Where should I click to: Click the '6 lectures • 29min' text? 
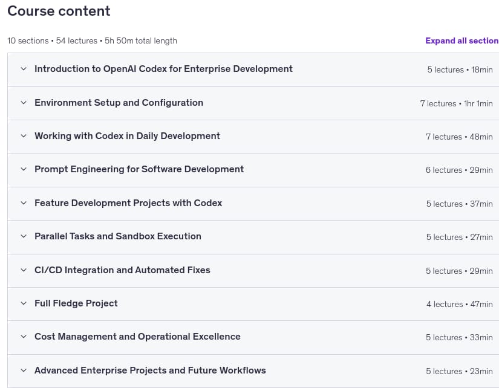click(459, 170)
